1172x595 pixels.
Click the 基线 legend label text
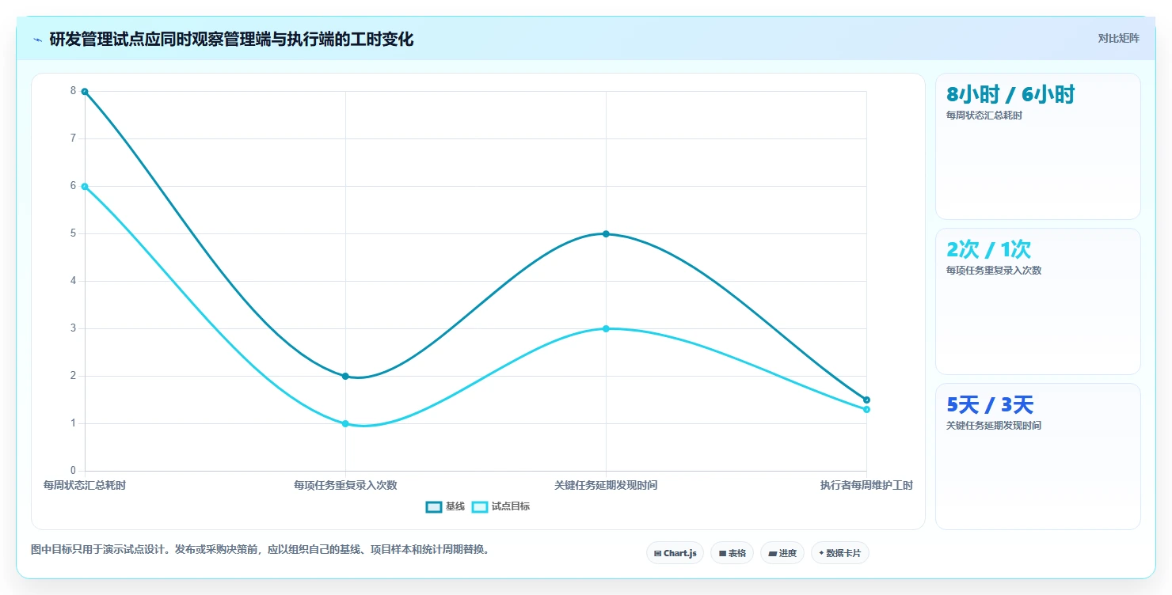455,506
